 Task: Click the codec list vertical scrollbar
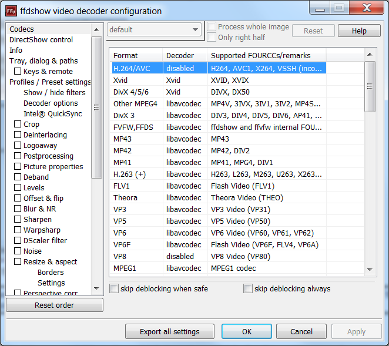click(x=370, y=176)
